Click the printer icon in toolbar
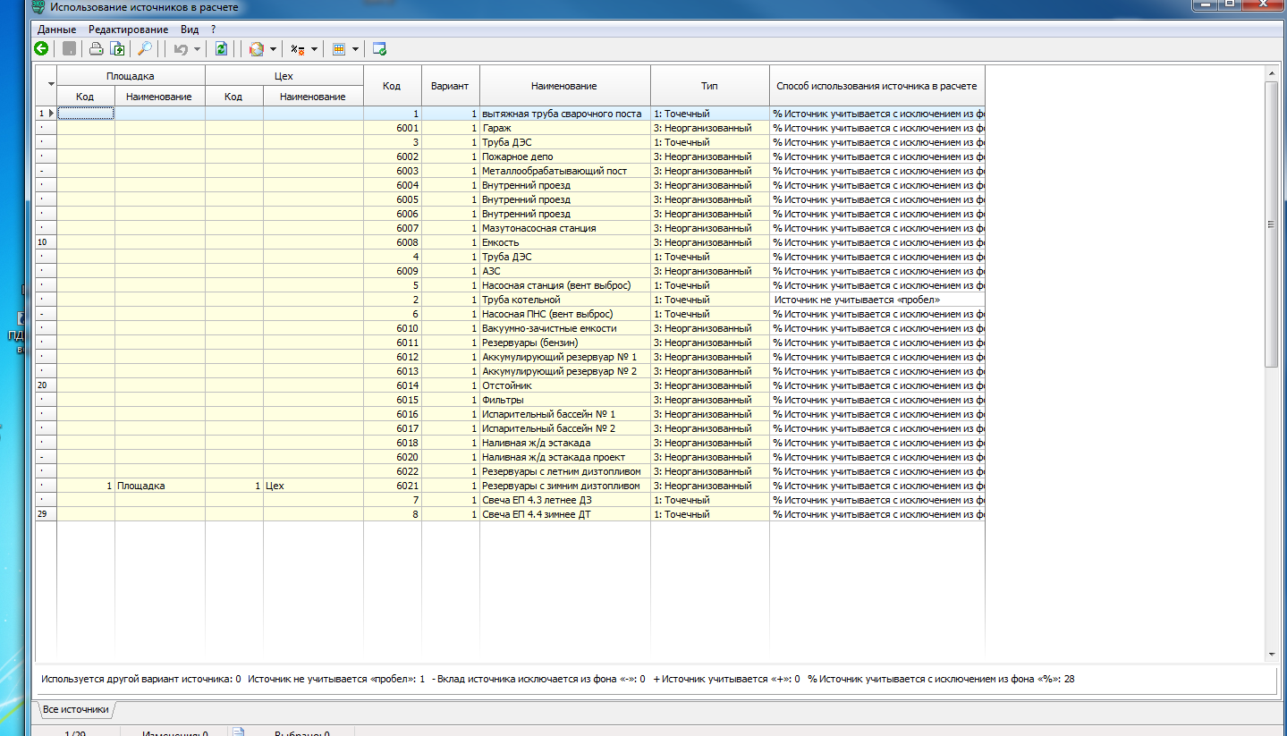Screen dimensions: 1287x736 [95, 49]
